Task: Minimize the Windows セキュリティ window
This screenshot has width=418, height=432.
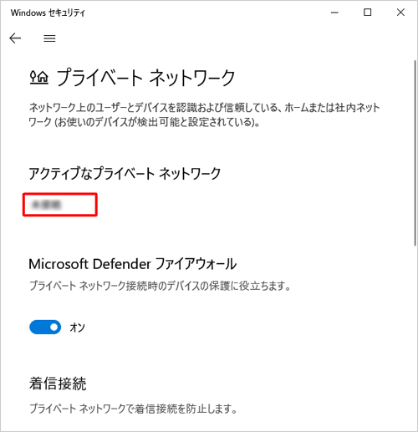Action: click(334, 13)
